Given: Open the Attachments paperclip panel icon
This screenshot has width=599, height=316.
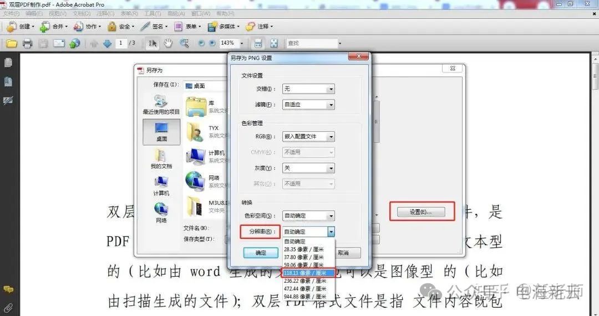Looking at the screenshot, I should pos(8,307).
